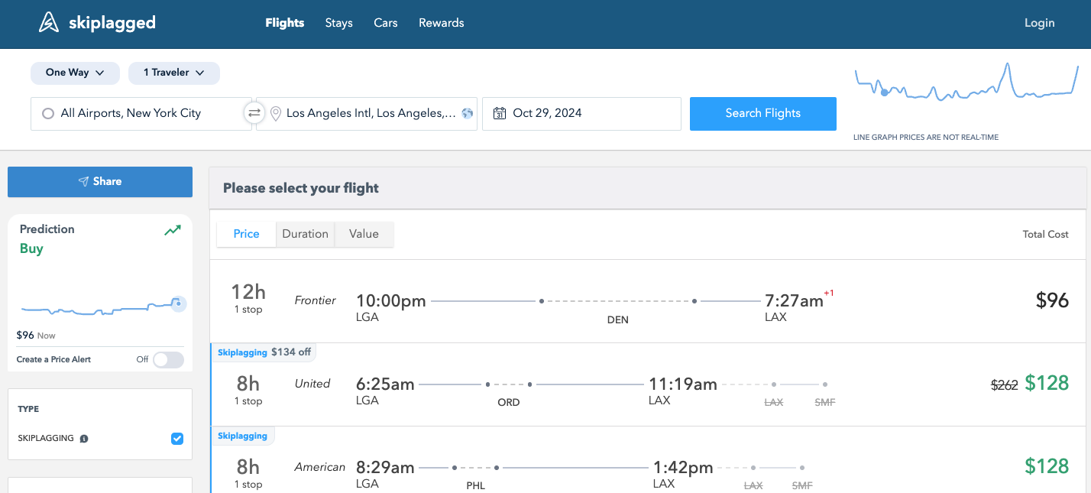Click the Login link

click(x=1039, y=23)
